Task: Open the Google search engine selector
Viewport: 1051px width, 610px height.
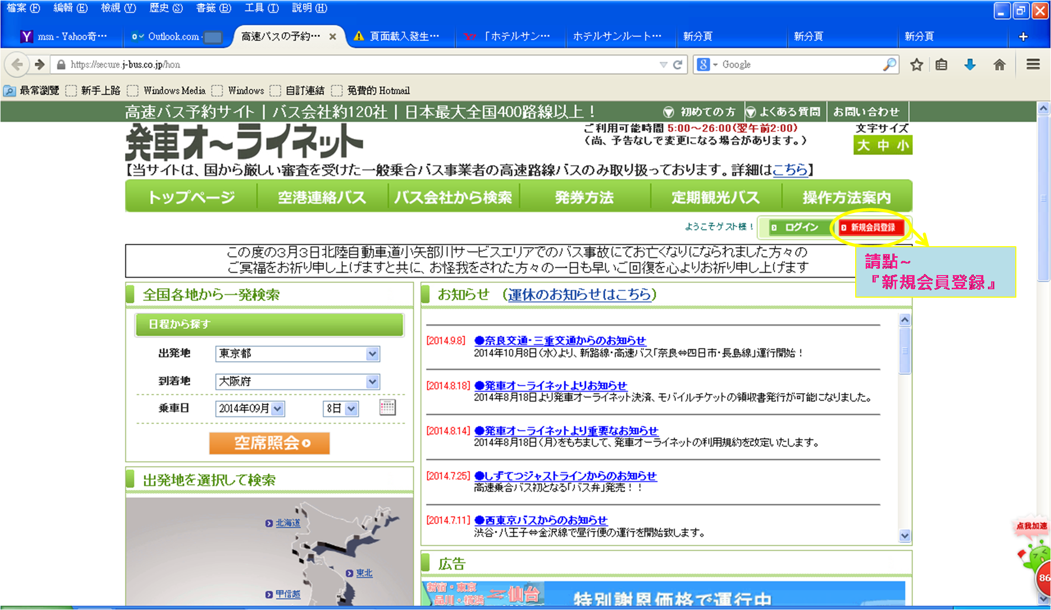Action: click(708, 65)
